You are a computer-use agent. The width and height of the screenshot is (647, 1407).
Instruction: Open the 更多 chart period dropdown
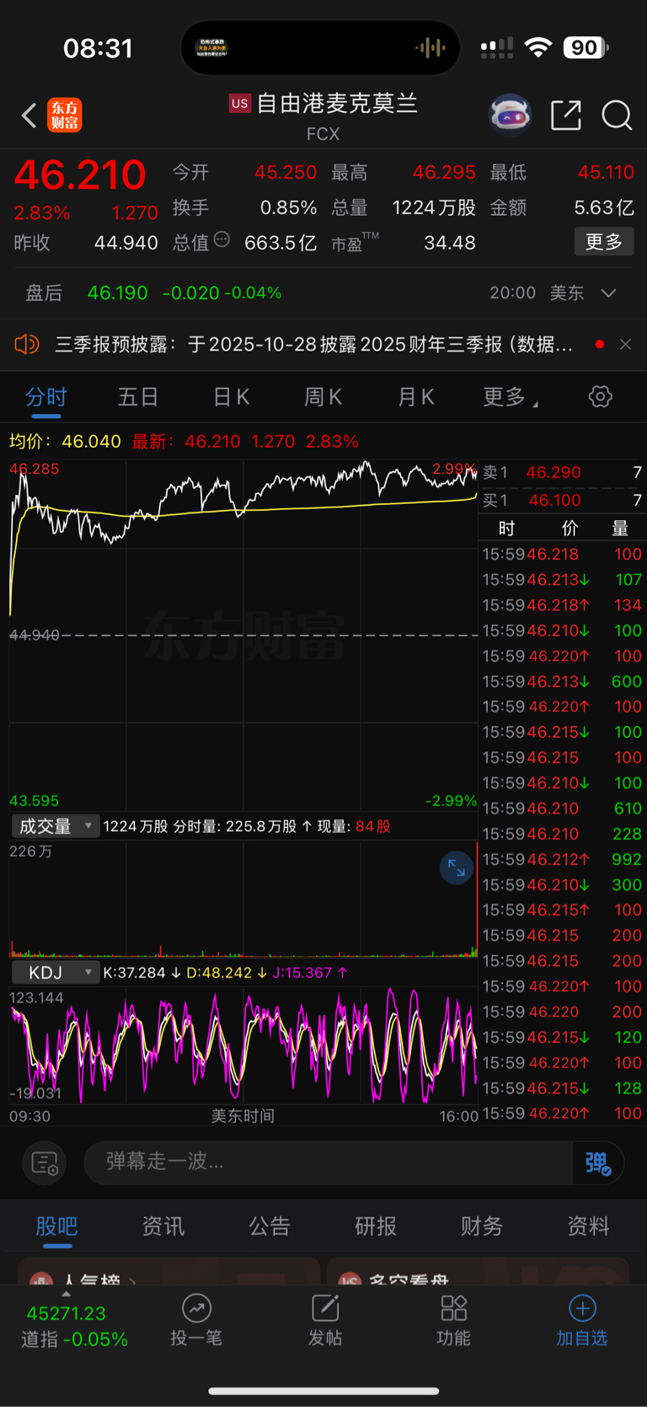click(x=511, y=397)
